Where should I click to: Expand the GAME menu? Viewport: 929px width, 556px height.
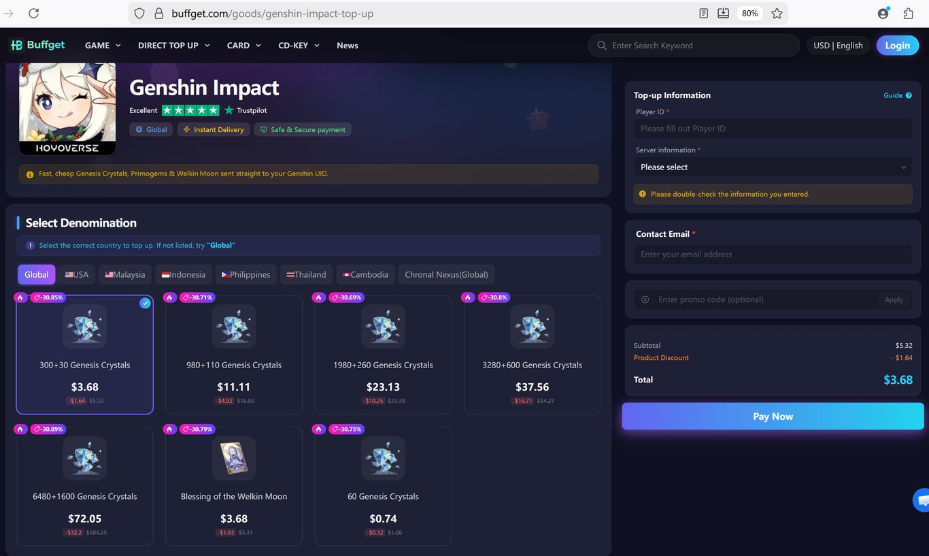(103, 46)
